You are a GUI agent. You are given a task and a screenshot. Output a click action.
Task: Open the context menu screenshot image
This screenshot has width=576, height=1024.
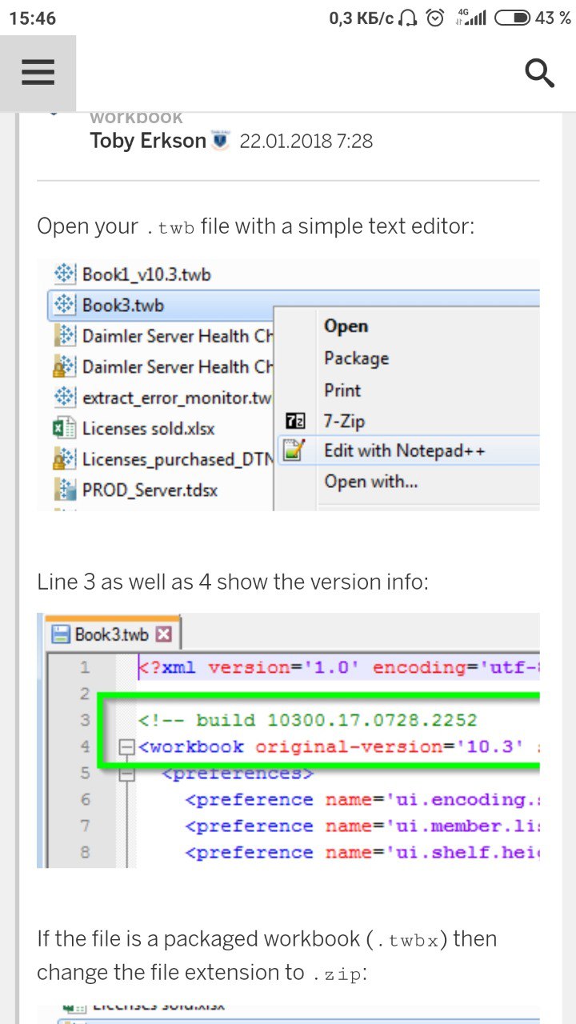click(288, 385)
